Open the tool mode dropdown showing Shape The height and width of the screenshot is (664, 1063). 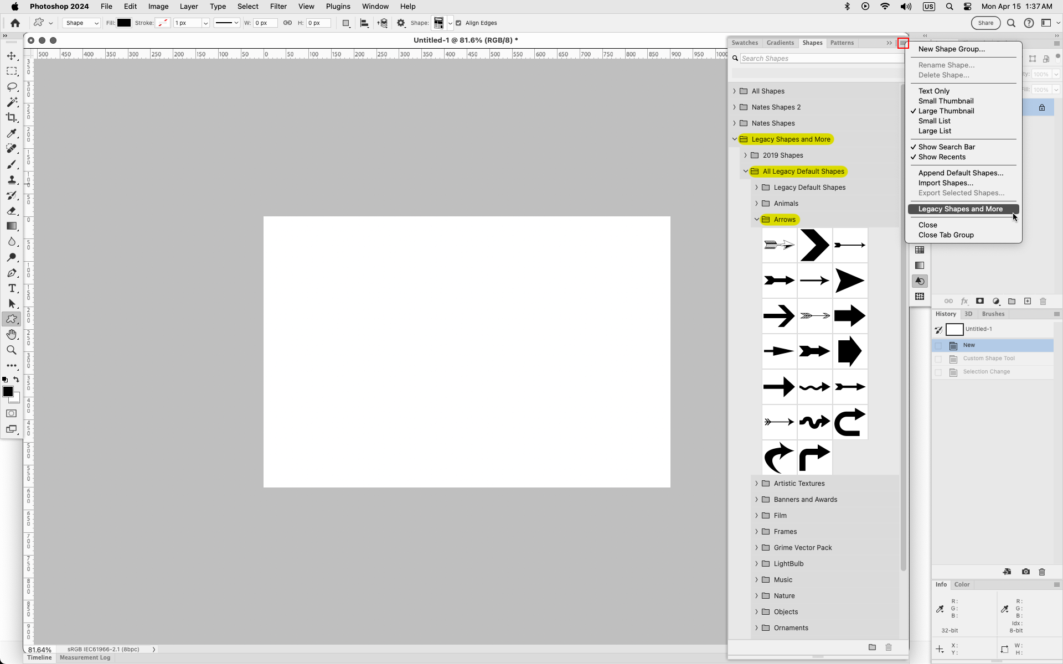coord(81,23)
